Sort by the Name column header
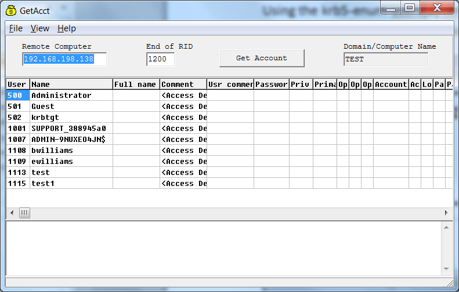This screenshot has width=459, height=292. click(x=71, y=85)
